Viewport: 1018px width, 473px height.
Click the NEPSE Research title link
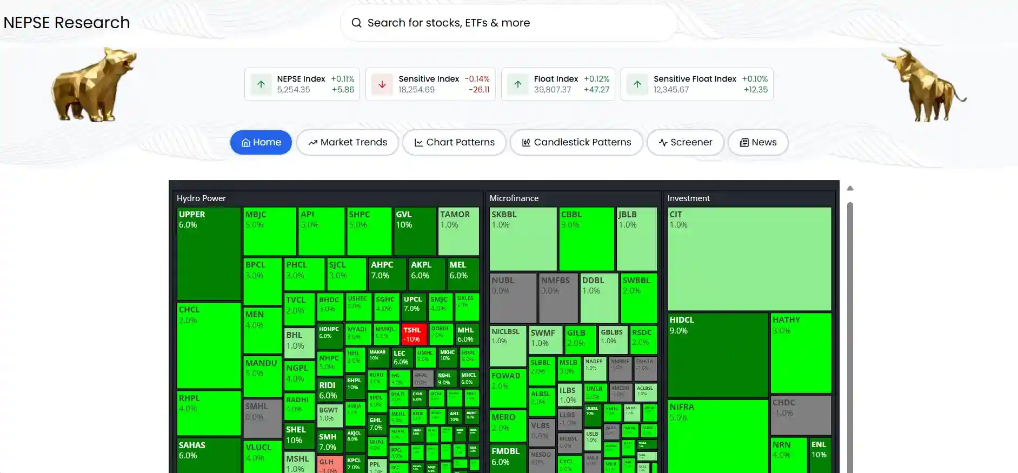point(66,23)
